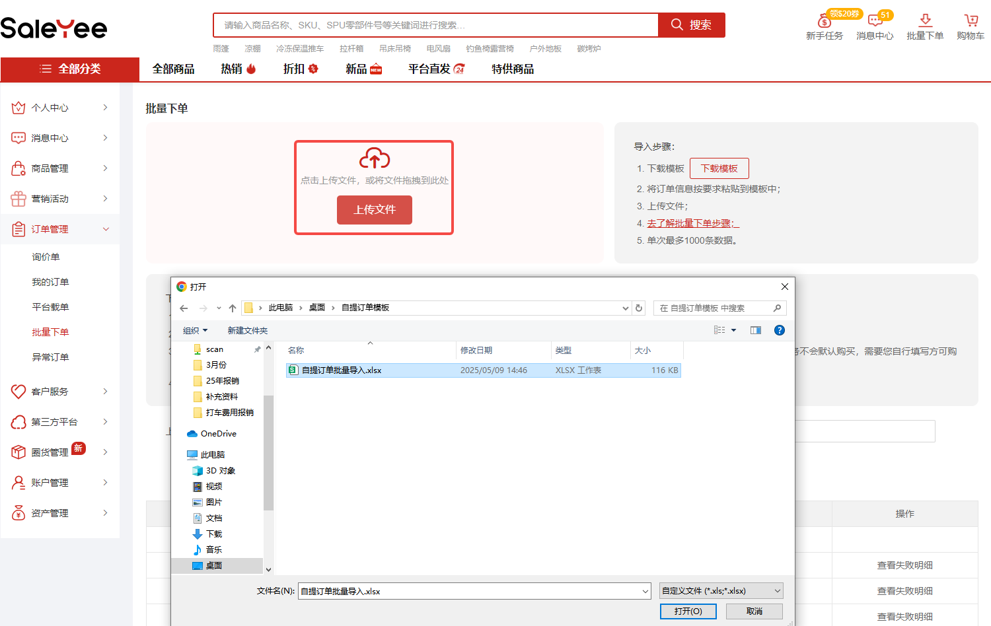The height and width of the screenshot is (626, 991).
Task: Expand the file name combo box arrow
Action: point(645,592)
